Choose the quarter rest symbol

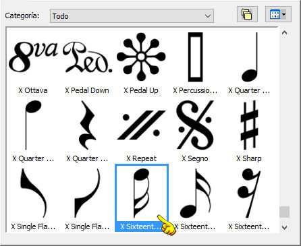(87, 125)
